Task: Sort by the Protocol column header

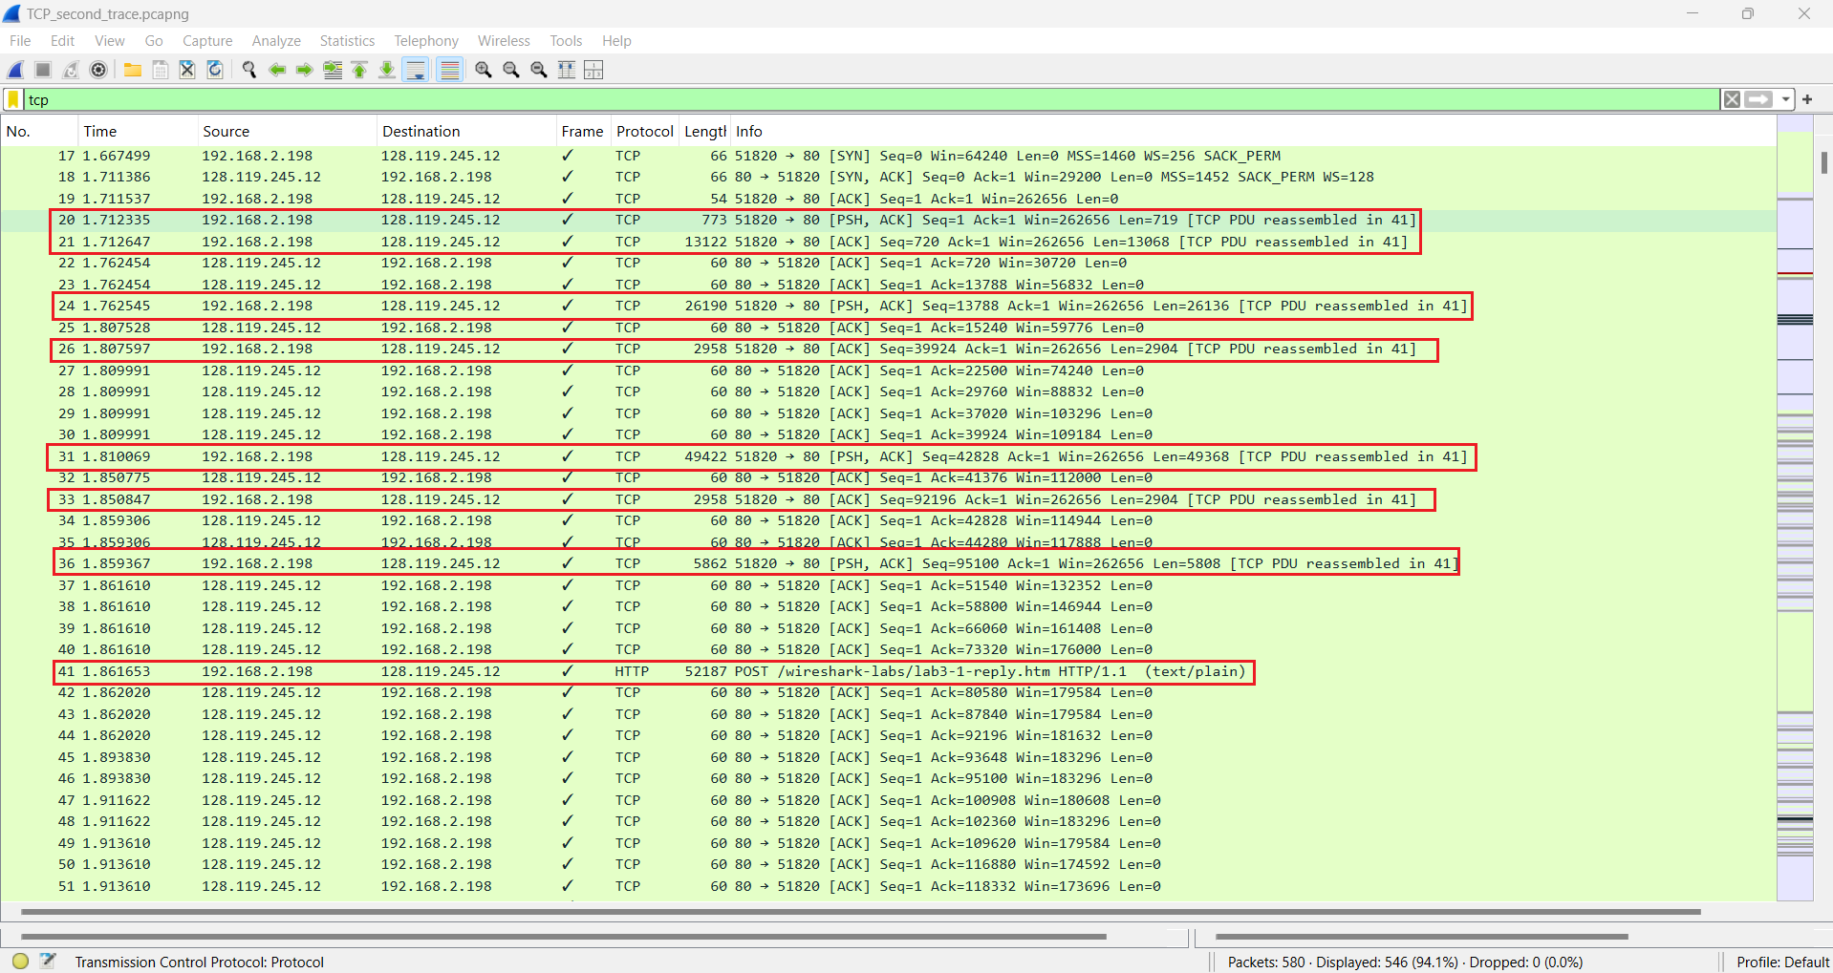Action: [645, 132]
